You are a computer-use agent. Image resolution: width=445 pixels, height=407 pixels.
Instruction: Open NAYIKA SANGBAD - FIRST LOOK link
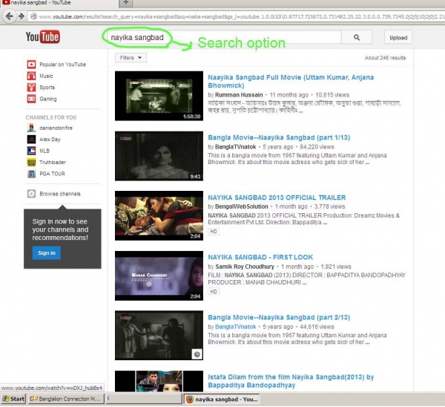coord(260,257)
